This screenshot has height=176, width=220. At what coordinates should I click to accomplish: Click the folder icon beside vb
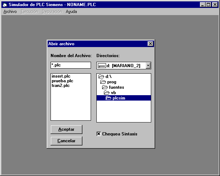click(x=107, y=93)
